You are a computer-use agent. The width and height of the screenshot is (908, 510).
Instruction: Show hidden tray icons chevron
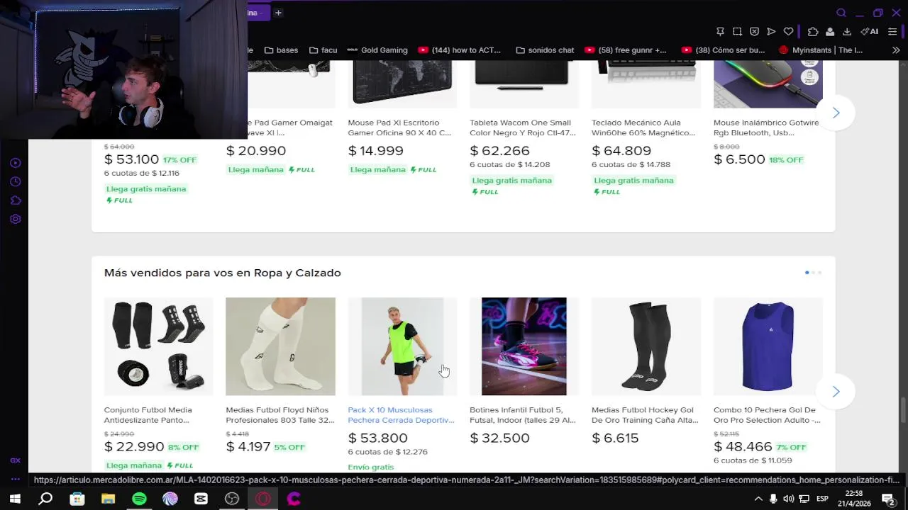758,499
